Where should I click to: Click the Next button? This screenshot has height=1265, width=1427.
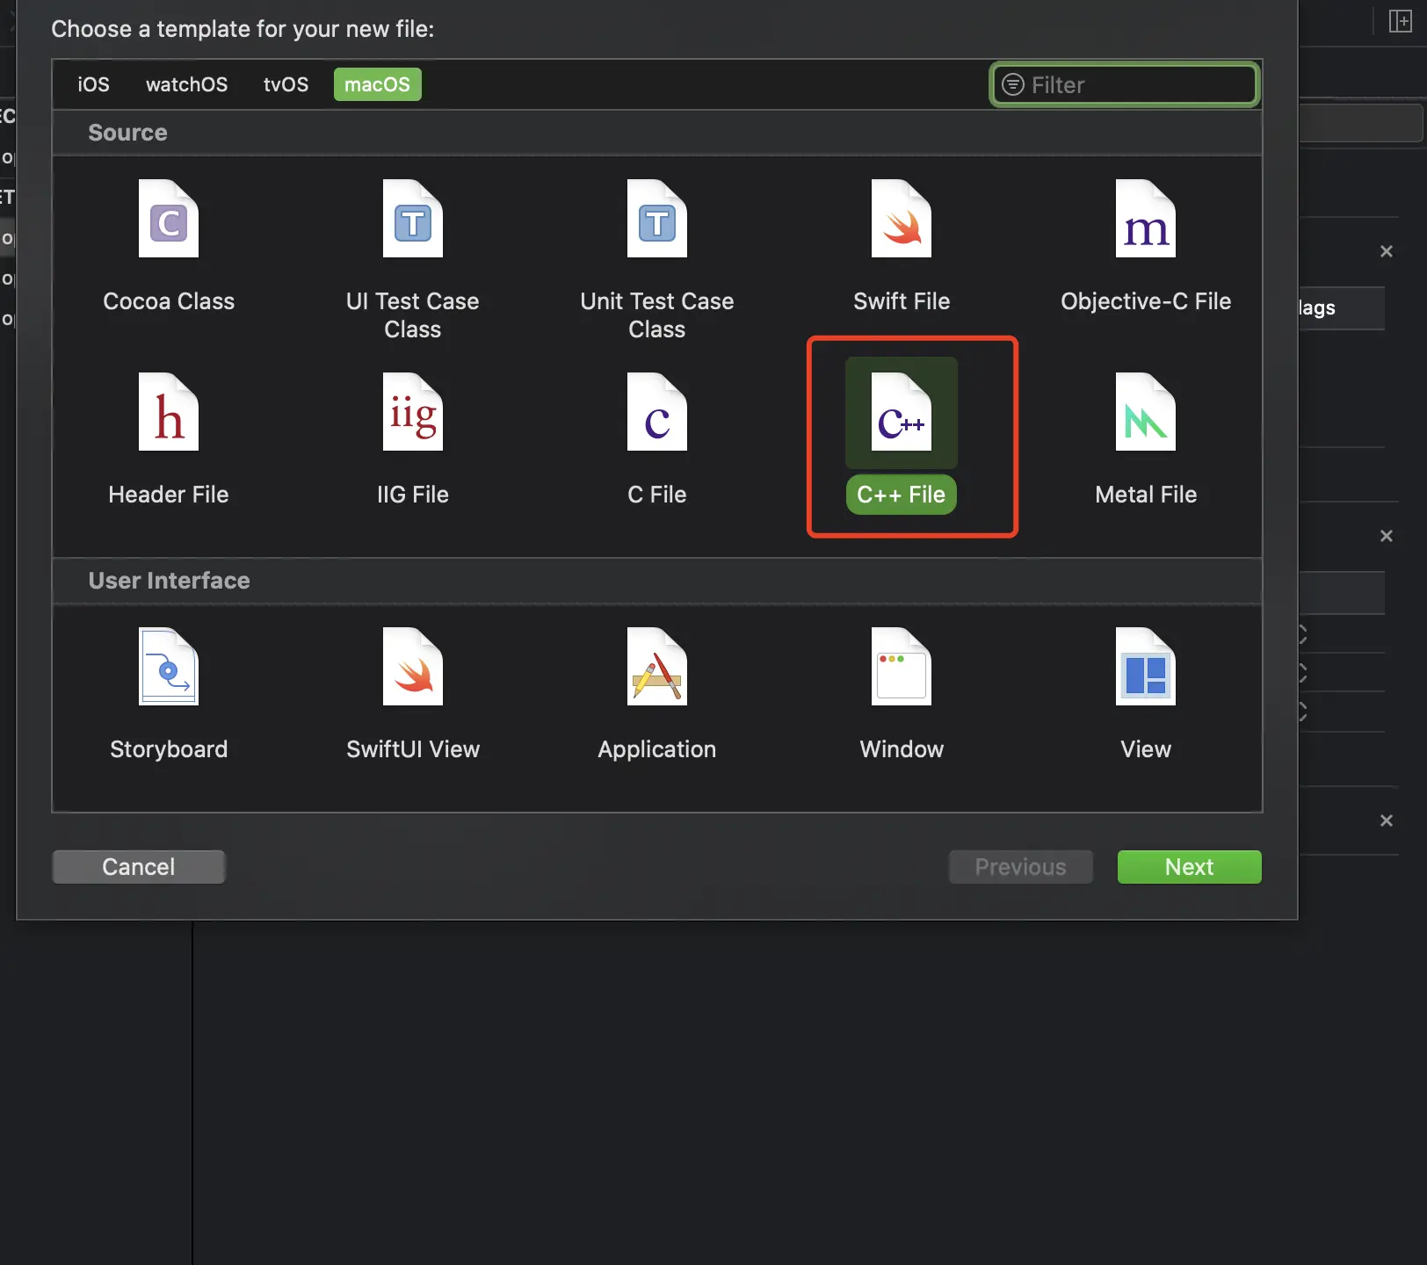pos(1189,867)
